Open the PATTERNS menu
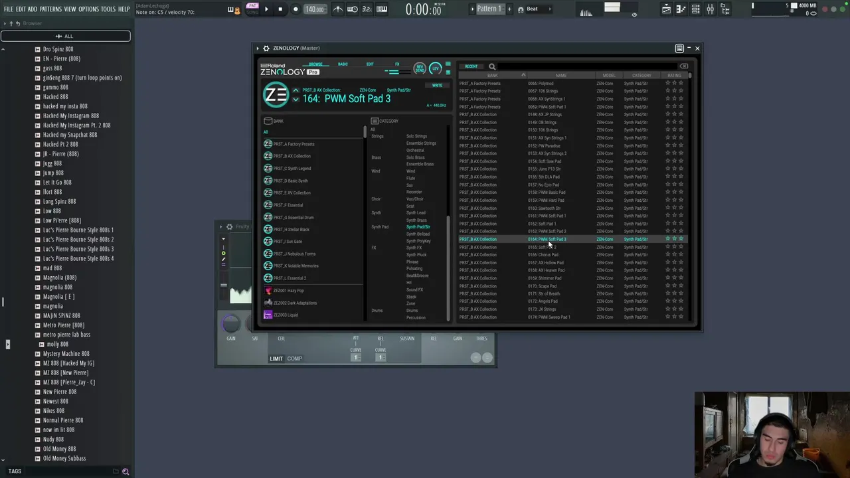The image size is (850, 478). coord(50,9)
